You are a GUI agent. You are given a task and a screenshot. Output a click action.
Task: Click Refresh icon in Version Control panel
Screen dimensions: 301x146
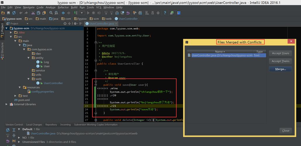8,130
